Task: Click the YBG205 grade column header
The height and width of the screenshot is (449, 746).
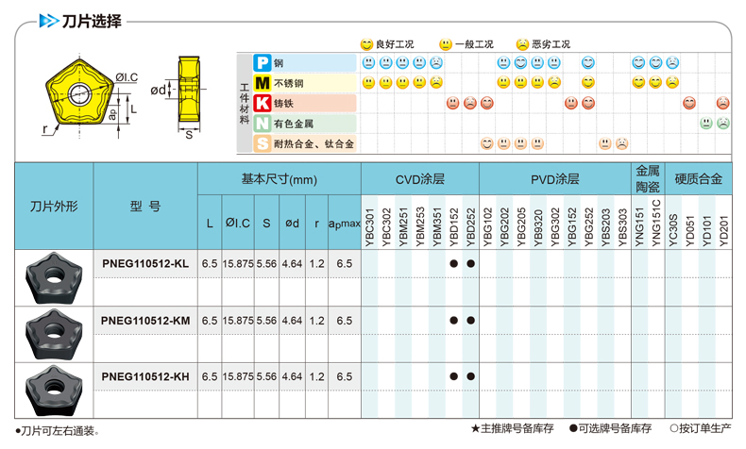Action: point(521,227)
